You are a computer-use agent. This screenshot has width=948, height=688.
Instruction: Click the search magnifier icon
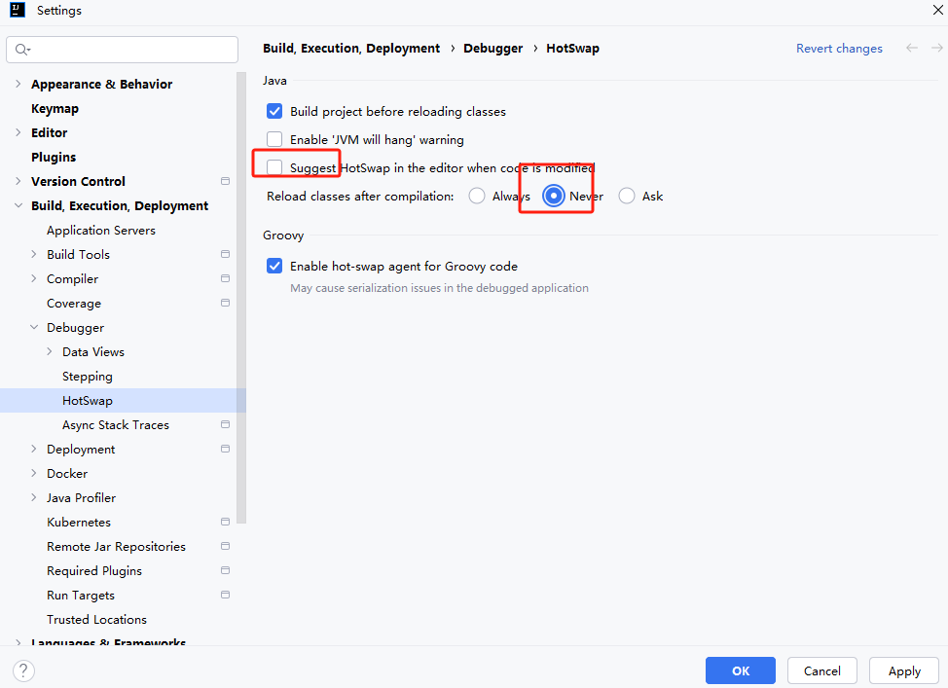(22, 50)
